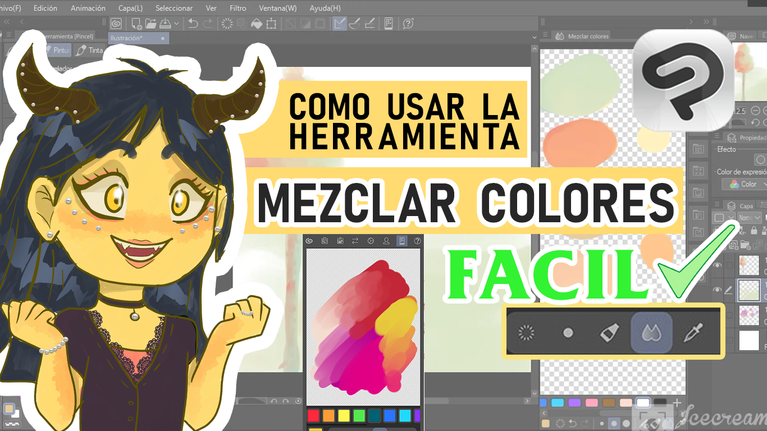
Task: Pick the cyan swatch in mixing palette
Action: tap(558, 402)
